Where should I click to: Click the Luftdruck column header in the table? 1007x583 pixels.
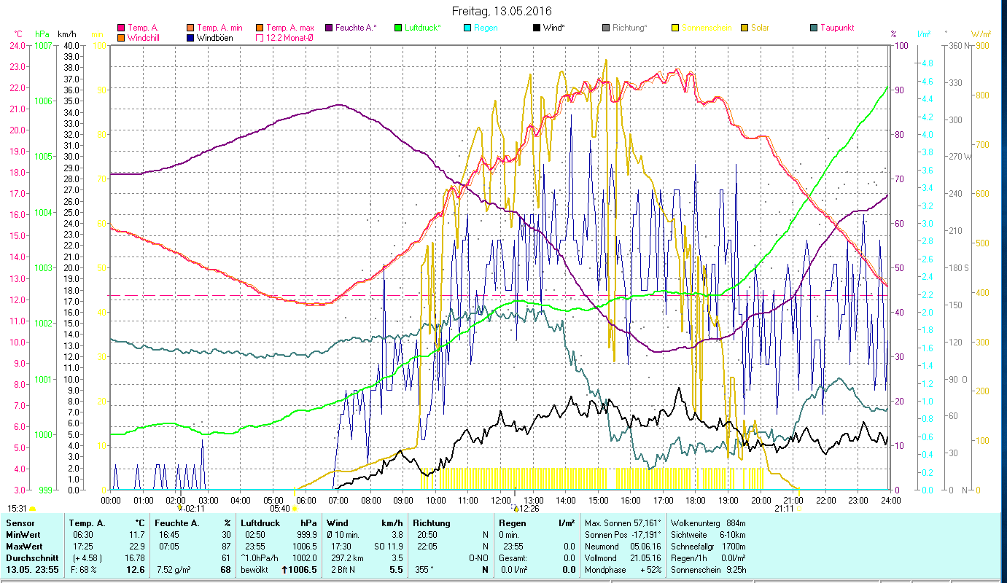[260, 523]
